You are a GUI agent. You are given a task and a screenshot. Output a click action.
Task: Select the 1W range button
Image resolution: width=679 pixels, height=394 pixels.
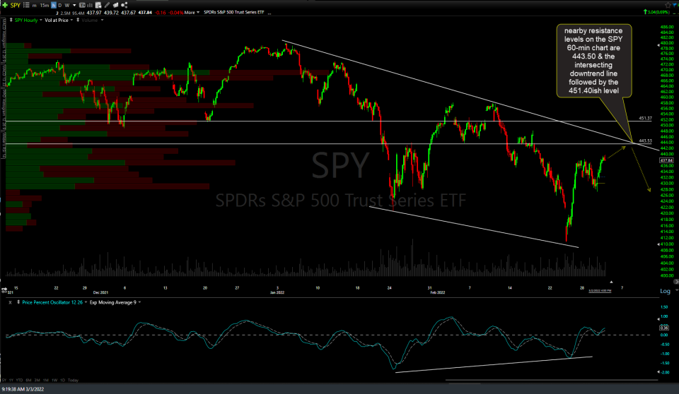[54, 380]
